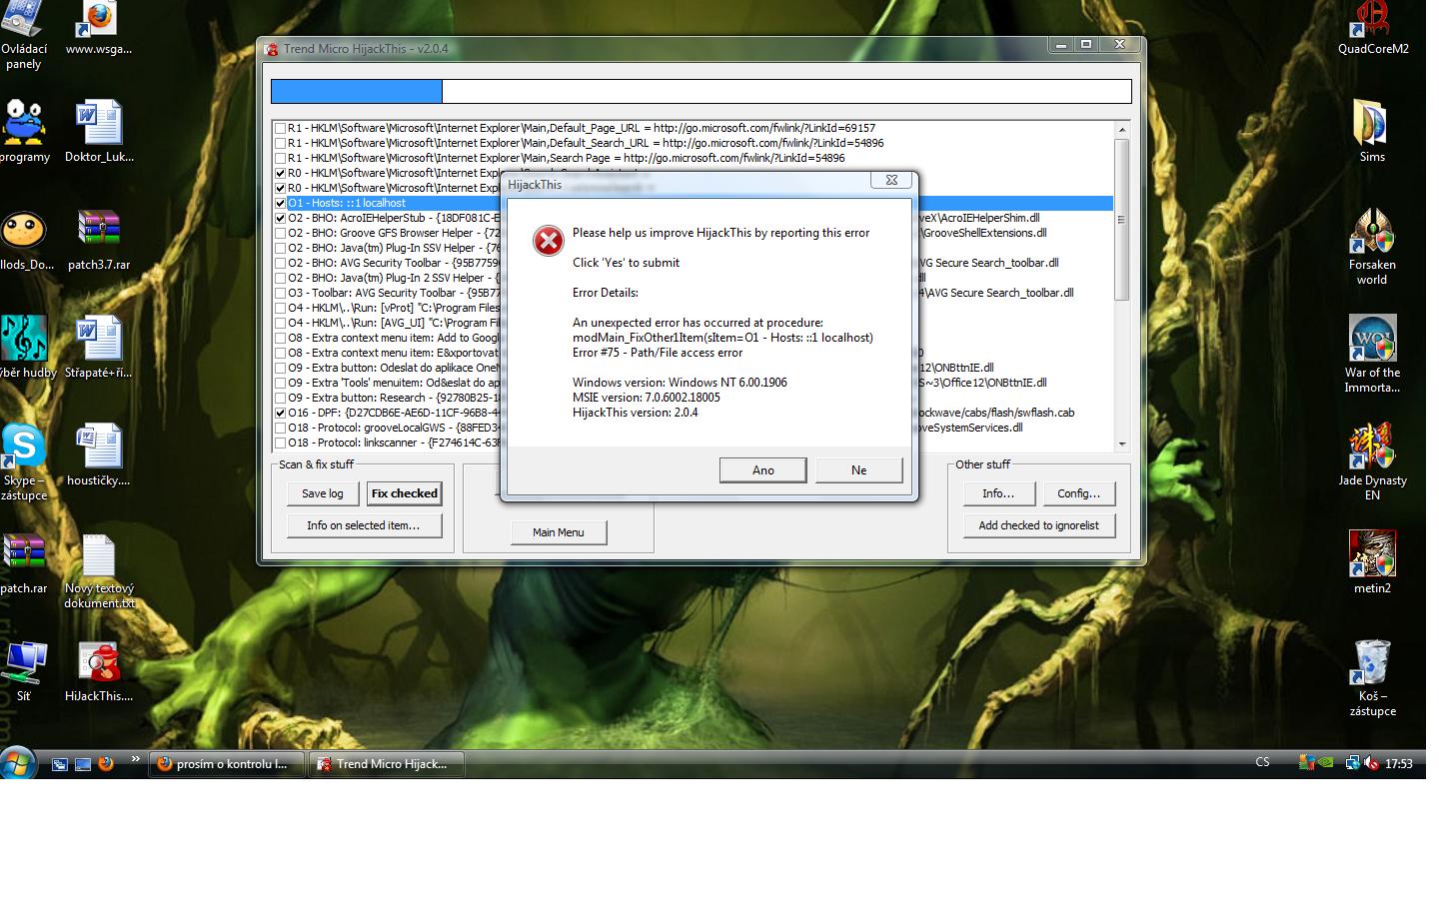The image size is (1439, 899).
Task: Open the www.wsga Firefox shortcut on desktop
Action: coord(99,30)
